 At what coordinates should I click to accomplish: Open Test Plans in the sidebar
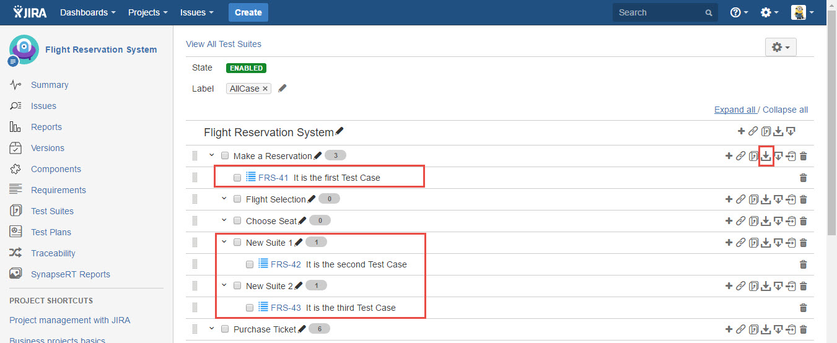click(51, 232)
